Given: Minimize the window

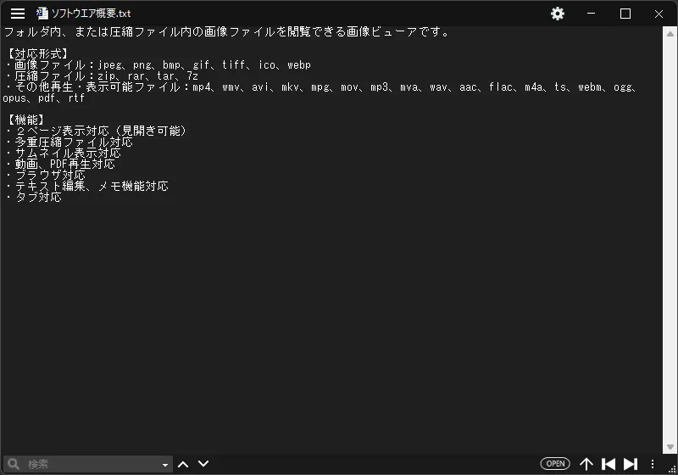Looking at the screenshot, I should pos(591,14).
